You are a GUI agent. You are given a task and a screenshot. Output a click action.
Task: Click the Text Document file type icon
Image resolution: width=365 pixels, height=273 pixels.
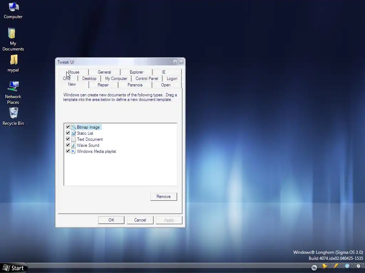[x=73, y=139]
